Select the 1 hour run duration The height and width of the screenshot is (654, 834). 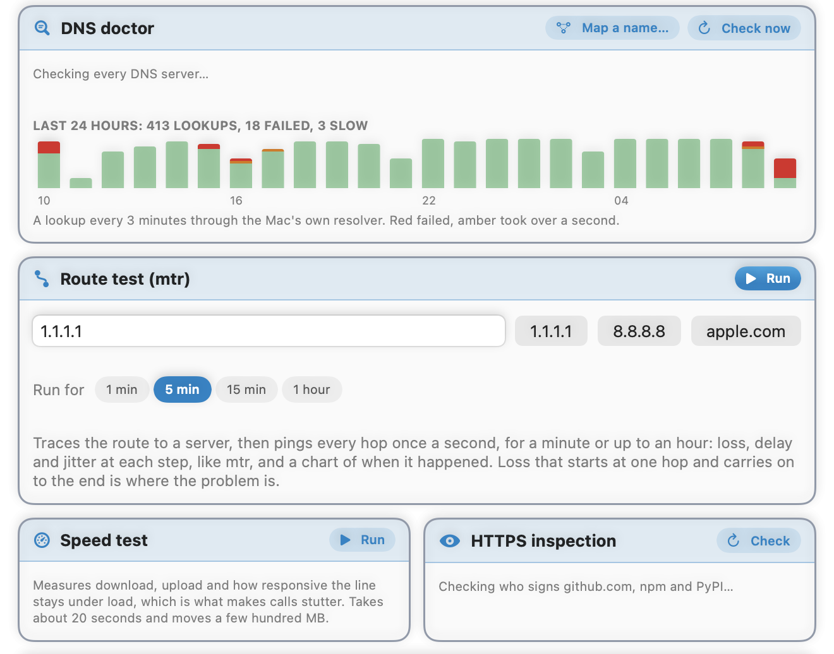point(311,389)
